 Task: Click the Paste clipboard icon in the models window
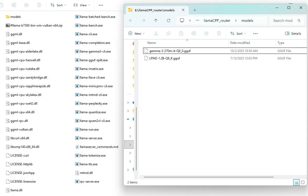coord(181,33)
